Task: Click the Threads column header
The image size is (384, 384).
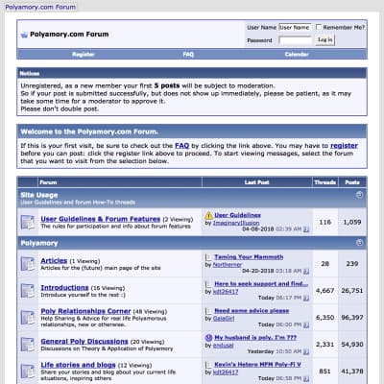Action: pyautogui.click(x=325, y=182)
